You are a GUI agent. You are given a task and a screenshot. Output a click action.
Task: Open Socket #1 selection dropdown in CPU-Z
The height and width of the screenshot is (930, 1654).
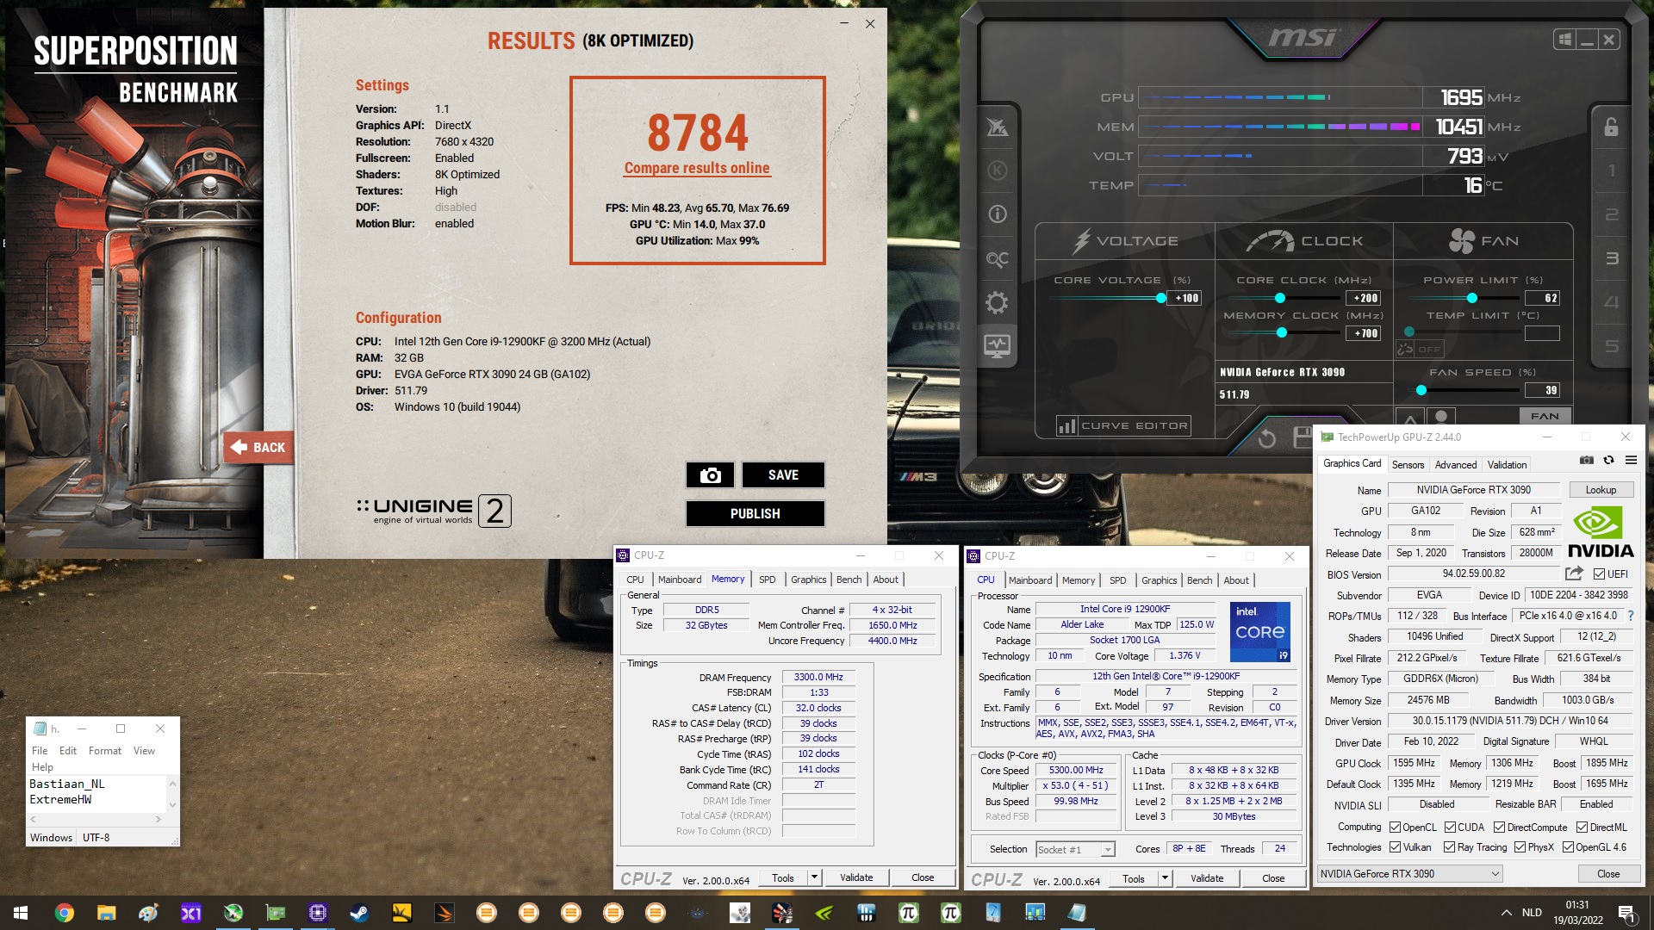coord(1075,849)
